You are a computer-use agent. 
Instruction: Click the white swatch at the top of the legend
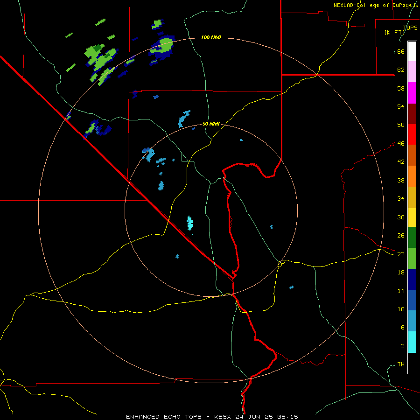click(412, 51)
